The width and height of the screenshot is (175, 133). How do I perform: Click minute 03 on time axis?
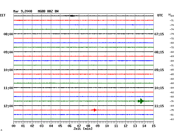point(41,126)
